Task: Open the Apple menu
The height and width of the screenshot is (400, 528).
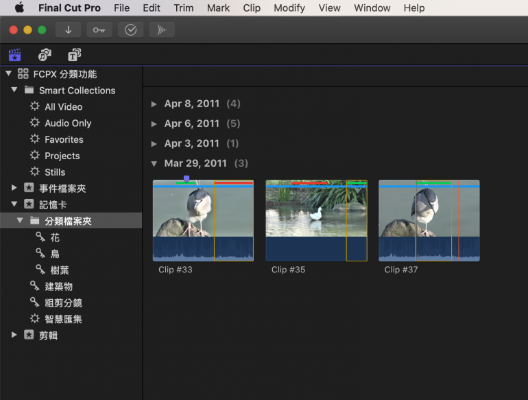Action: pos(19,8)
